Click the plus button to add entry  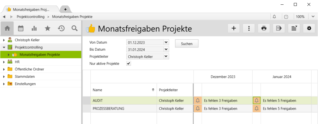coord(234,28)
